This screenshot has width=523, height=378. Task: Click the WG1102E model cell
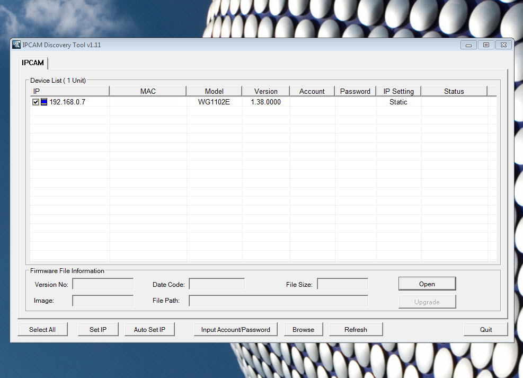click(x=214, y=102)
